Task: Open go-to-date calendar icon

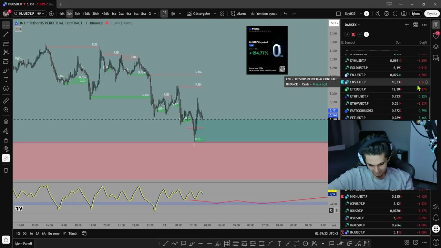Action: click(x=84, y=234)
